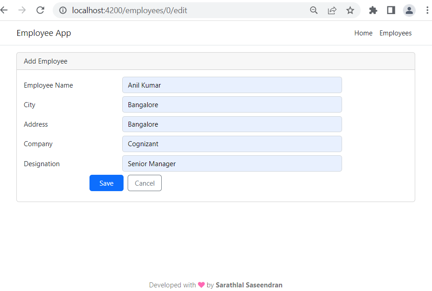The height and width of the screenshot is (291, 432).
Task: Cancel editing the employee
Action: click(x=144, y=183)
